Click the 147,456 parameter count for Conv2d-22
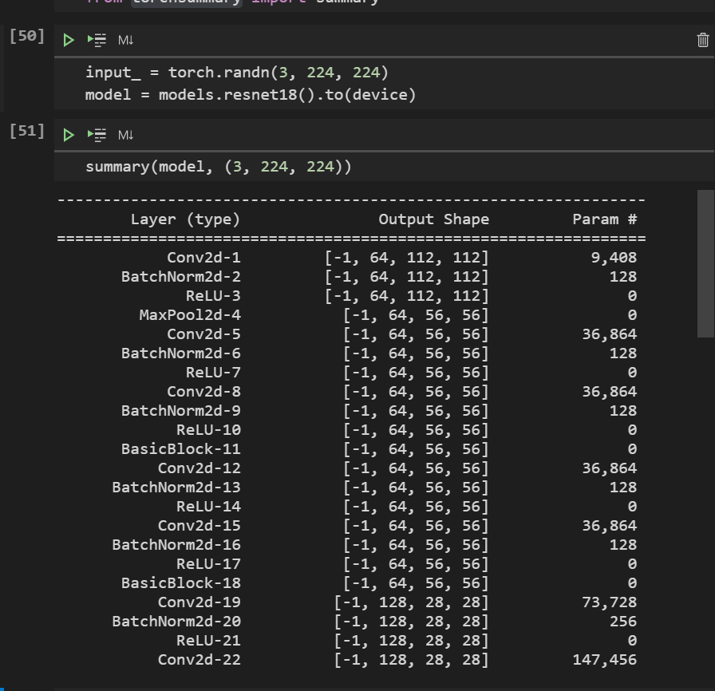Viewport: 715px width, 691px height. pos(605,660)
